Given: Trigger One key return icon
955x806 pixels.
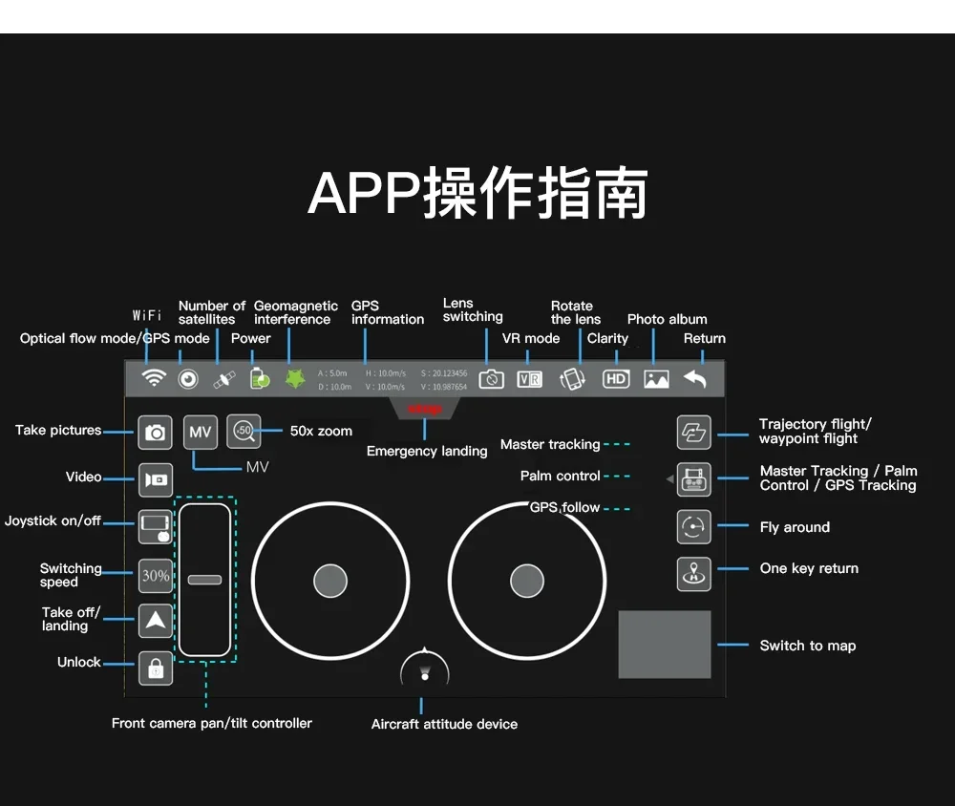Looking at the screenshot, I should coord(693,574).
